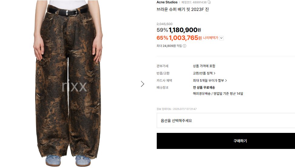Open the 최대 5개월 무이자 할부 details
295x168 pixels.
point(210,81)
